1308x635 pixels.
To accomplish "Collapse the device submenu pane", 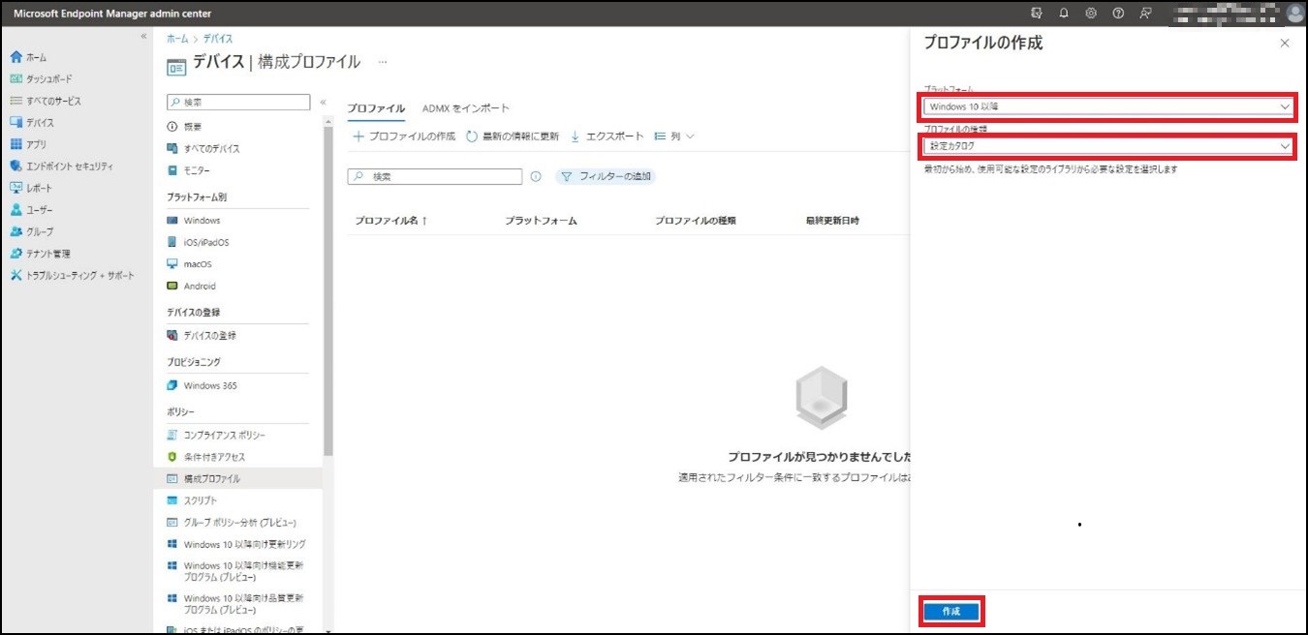I will click(323, 102).
